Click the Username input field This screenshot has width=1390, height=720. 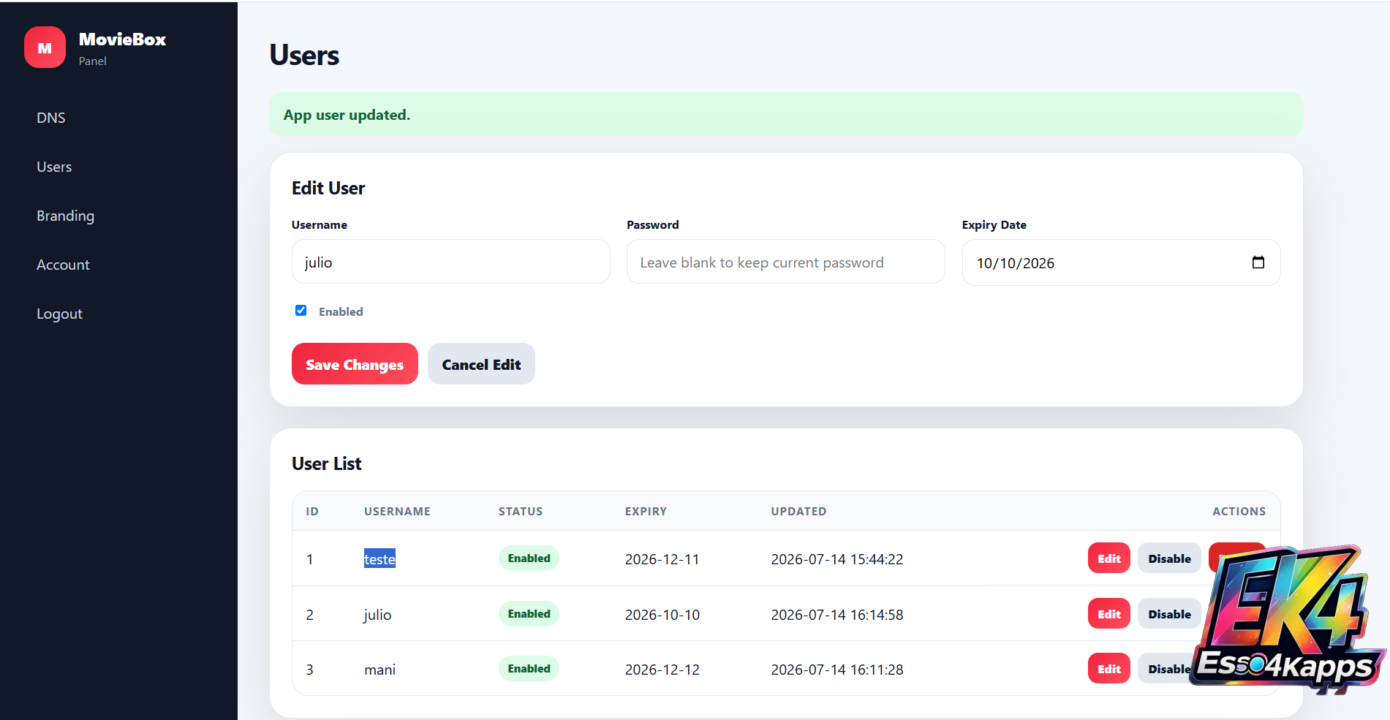pos(450,262)
